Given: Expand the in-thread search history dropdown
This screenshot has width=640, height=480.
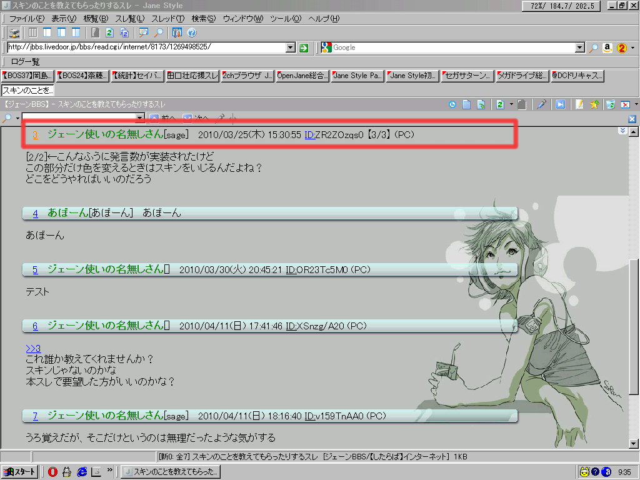Looking at the screenshot, I should click(x=139, y=118).
